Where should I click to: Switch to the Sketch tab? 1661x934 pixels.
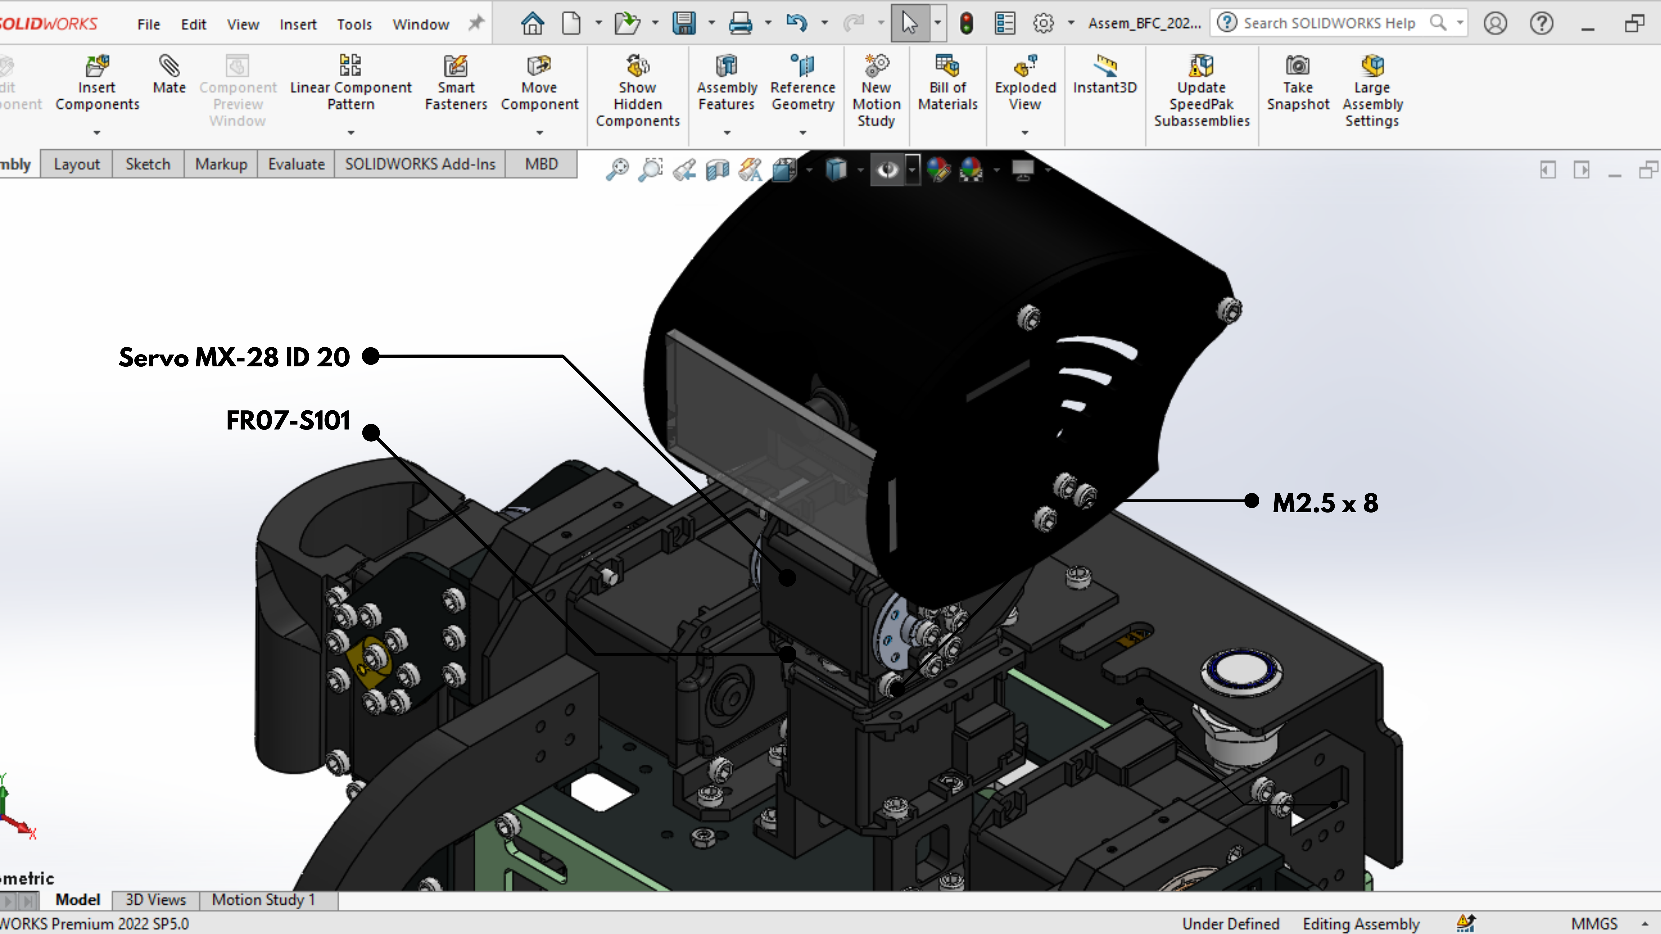point(148,164)
